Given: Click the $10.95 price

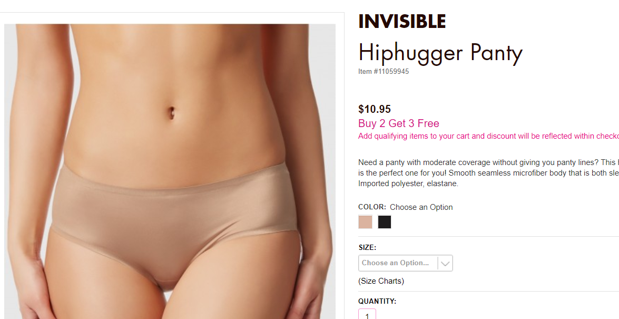Looking at the screenshot, I should pos(374,109).
